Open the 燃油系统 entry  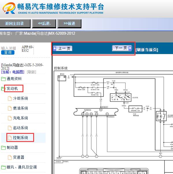click(x=21, y=108)
